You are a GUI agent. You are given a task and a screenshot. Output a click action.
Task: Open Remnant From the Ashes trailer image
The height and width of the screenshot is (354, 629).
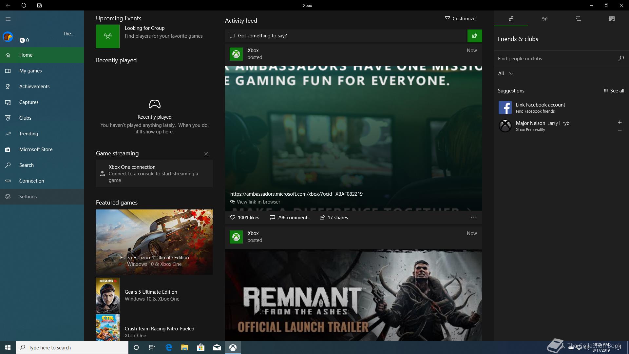(353, 295)
